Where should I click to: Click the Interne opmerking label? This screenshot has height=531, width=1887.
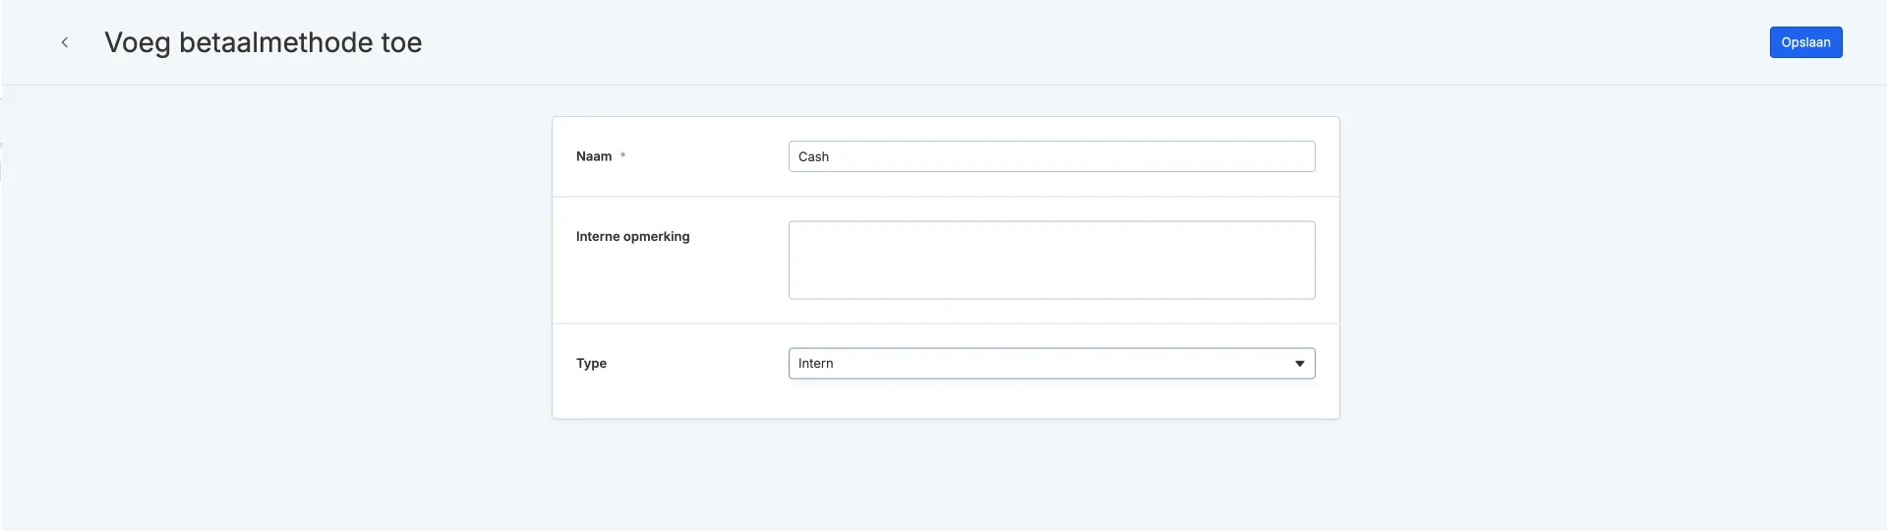(632, 236)
